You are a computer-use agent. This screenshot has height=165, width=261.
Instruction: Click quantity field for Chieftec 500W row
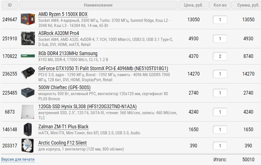click(220, 93)
